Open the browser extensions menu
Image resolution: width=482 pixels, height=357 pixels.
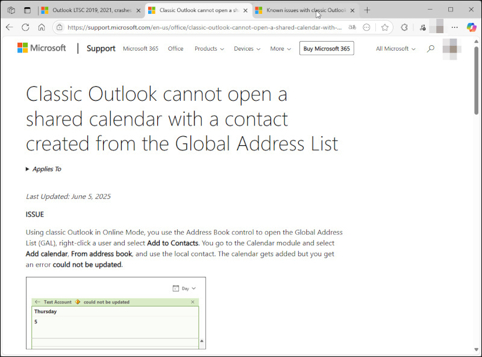pos(404,27)
